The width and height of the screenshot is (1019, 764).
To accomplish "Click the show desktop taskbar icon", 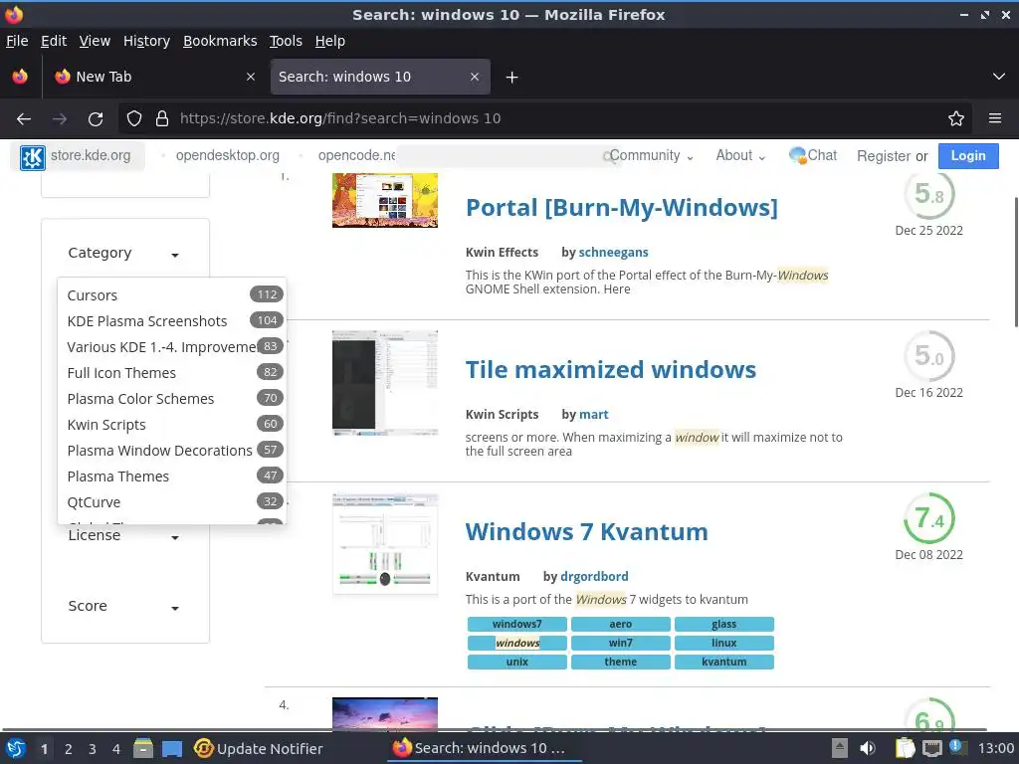I will 172,748.
